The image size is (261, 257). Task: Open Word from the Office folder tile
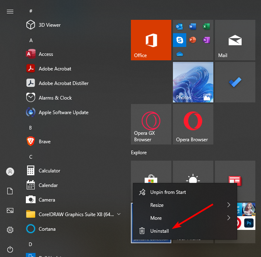193,27
